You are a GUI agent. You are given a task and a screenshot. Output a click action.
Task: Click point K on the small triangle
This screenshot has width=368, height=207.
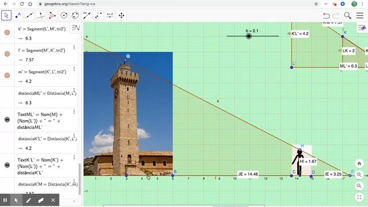tap(343, 36)
